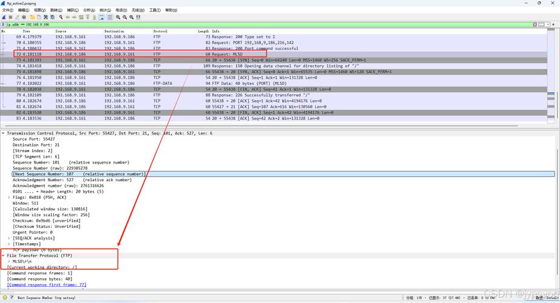Open the 编辑(E) menu
The height and width of the screenshot is (303, 560).
click(x=24, y=10)
